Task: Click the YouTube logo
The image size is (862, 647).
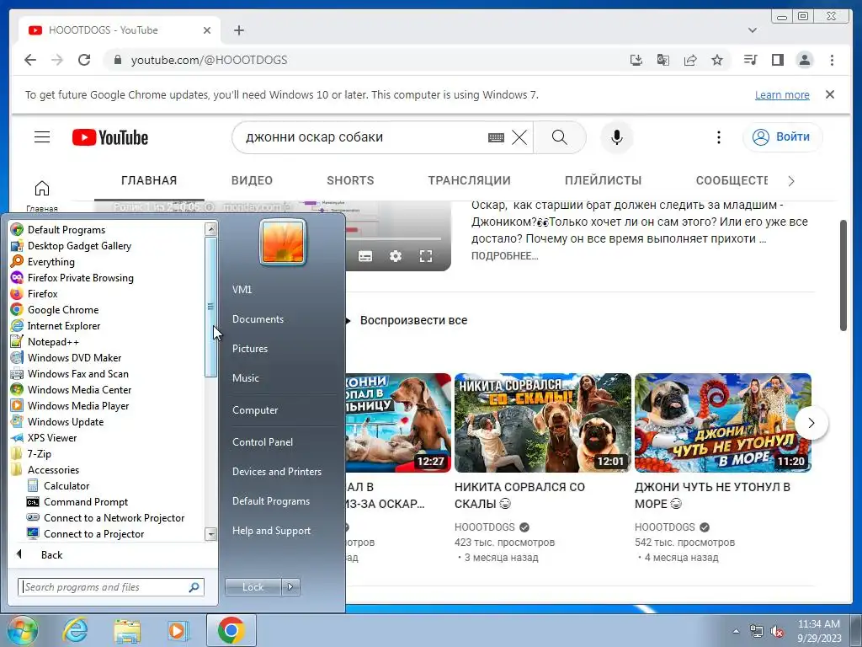Action: coord(110,137)
